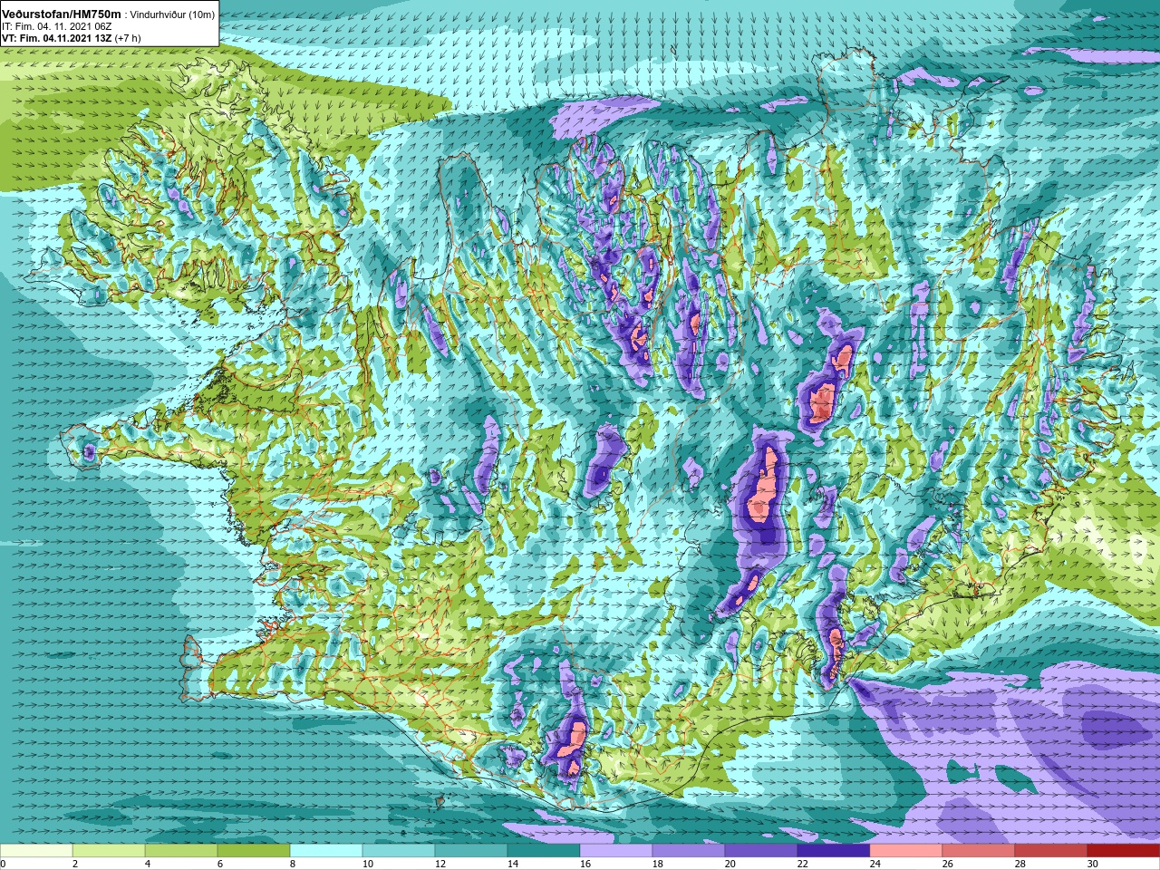1160x870 pixels.
Task: Click the legend label '4'
Action: click(x=148, y=864)
